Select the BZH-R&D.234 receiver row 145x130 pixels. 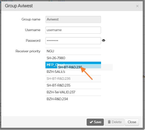73,99
